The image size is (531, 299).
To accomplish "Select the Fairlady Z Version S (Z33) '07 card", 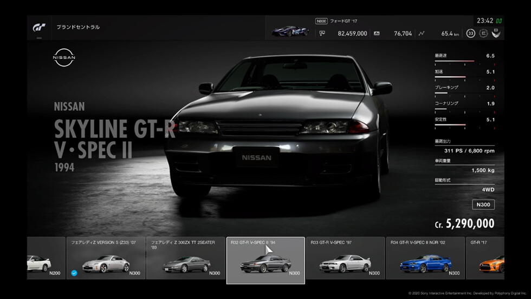I will 106,258.
